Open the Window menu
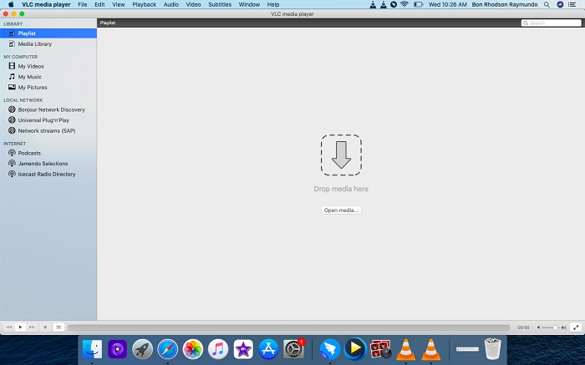The width and height of the screenshot is (585, 365). [249, 4]
